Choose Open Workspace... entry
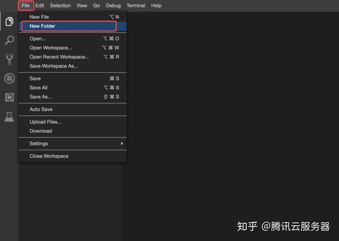339x241 pixels. click(x=73, y=48)
